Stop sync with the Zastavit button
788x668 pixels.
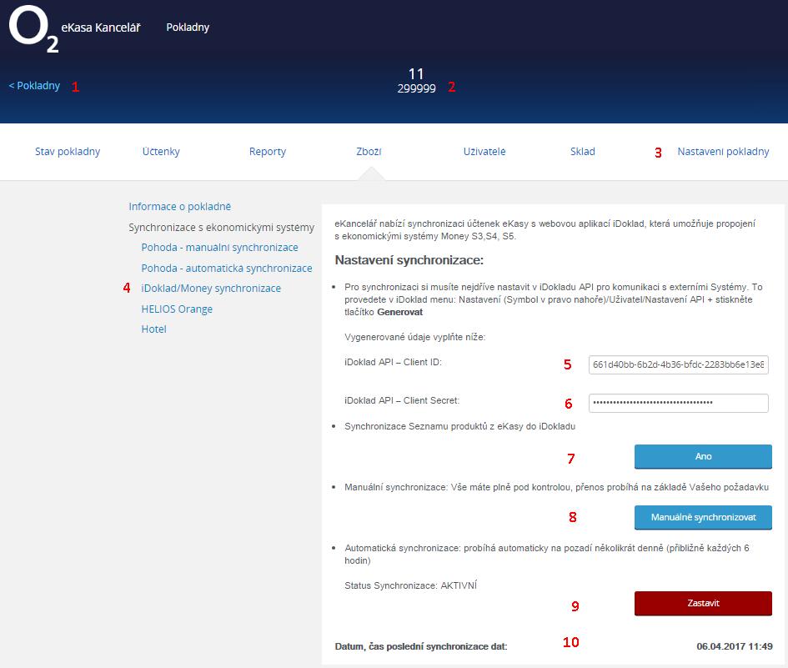click(703, 603)
